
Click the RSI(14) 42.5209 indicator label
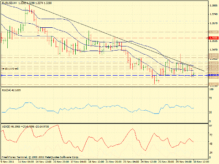click(x=11, y=90)
